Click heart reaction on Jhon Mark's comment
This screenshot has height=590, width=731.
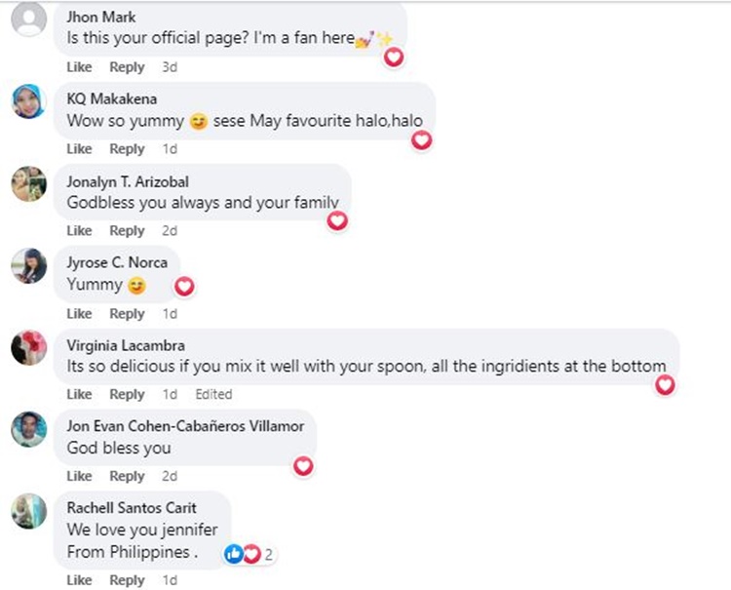394,58
